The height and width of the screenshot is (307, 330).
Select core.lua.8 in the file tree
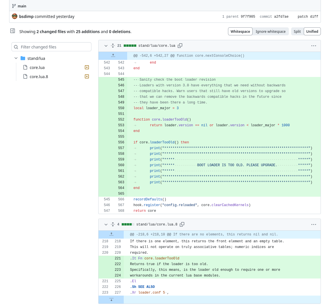coord(39,76)
